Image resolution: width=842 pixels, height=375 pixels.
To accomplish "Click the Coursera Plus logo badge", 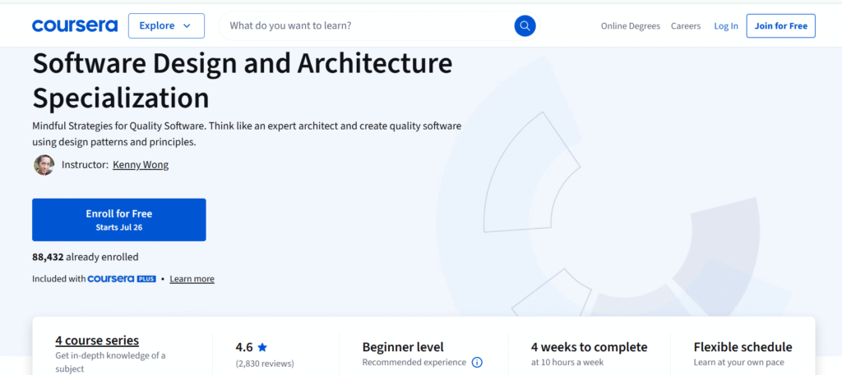I will point(122,278).
